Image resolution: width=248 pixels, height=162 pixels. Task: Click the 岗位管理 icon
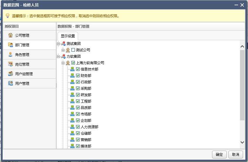[x=11, y=64]
